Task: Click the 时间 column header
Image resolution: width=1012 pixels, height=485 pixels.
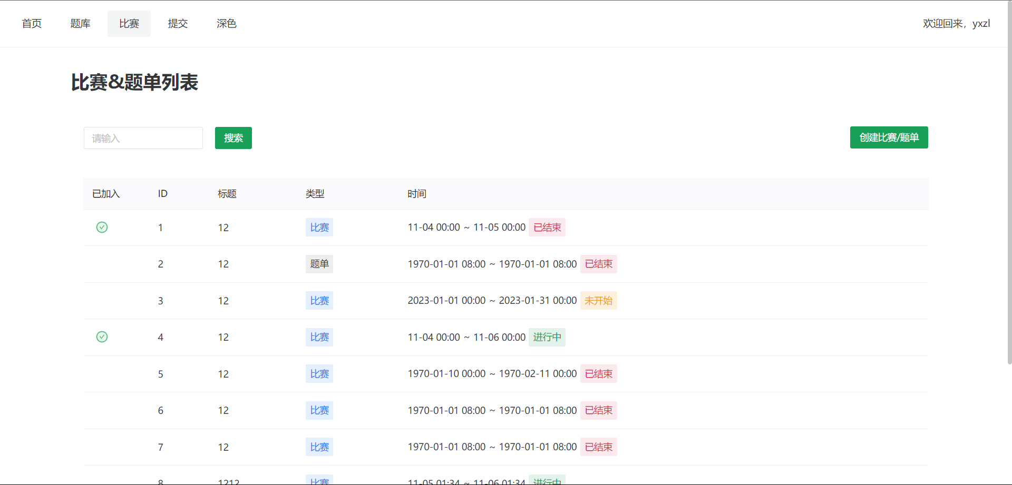Action: (416, 194)
